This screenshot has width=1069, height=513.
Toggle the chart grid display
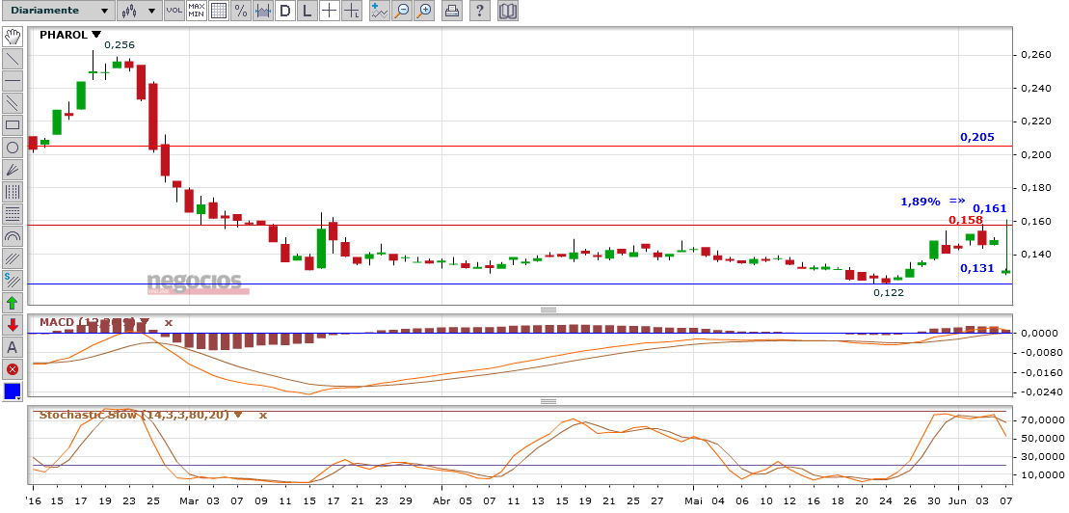[219, 12]
